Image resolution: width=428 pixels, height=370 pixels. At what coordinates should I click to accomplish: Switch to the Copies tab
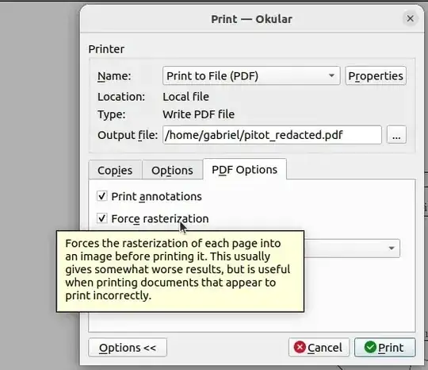click(x=115, y=170)
